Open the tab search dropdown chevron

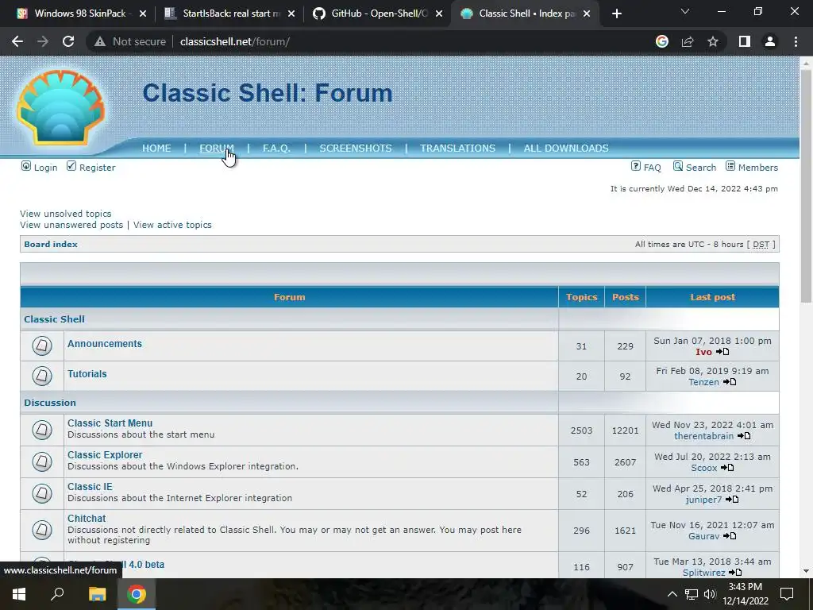pos(685,11)
